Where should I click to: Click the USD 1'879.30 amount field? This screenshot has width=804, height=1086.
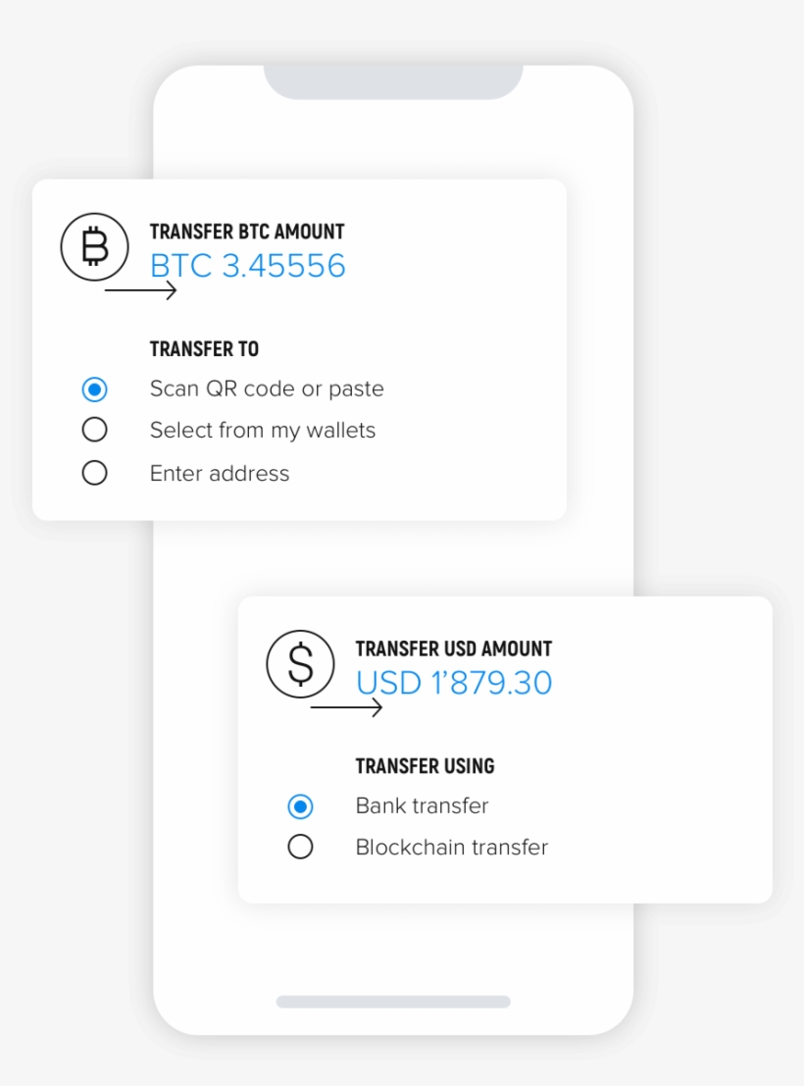click(453, 683)
